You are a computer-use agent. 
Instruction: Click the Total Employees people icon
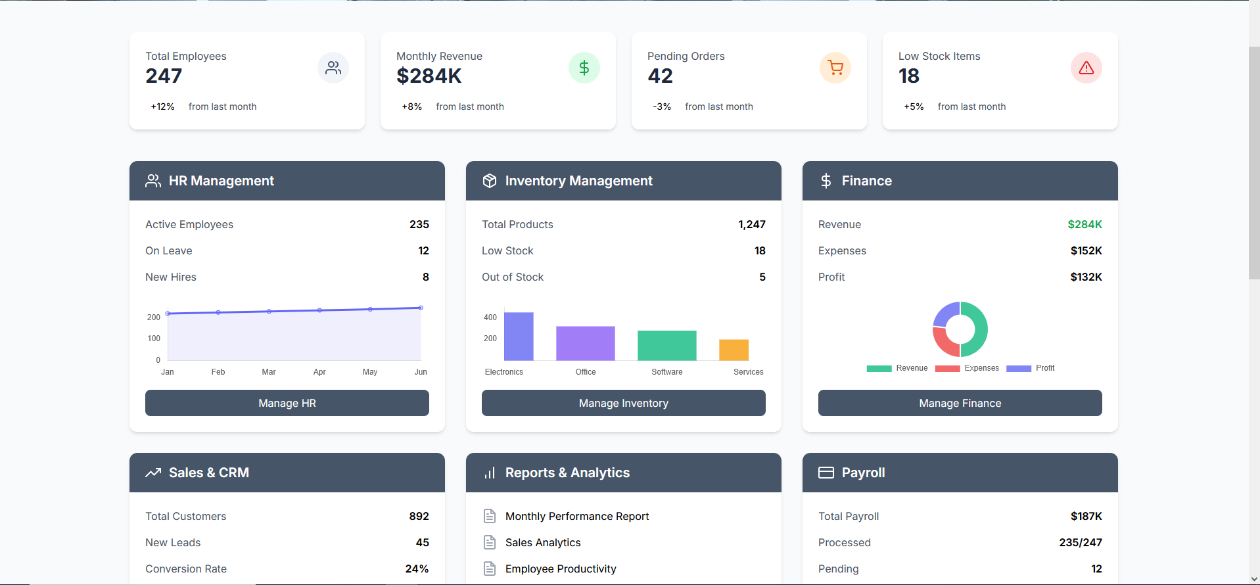[333, 68]
